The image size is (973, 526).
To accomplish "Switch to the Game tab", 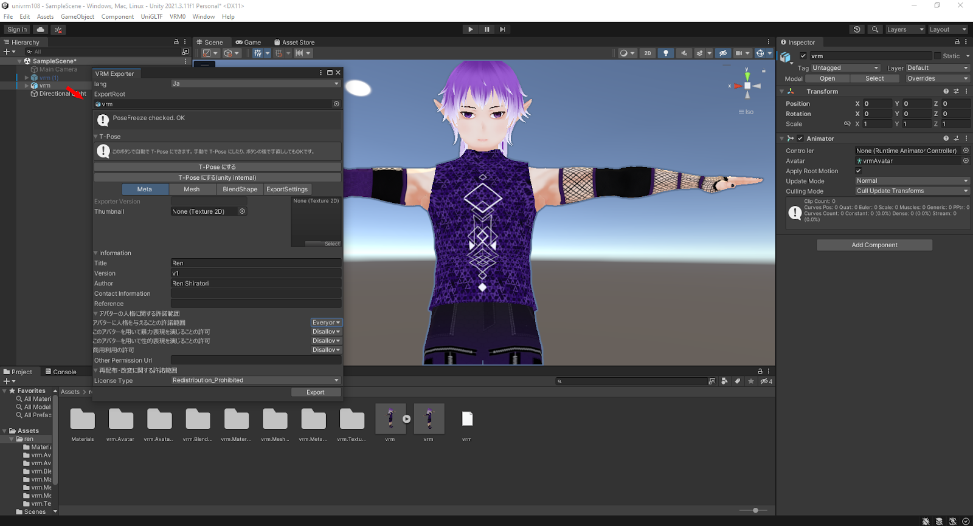I will click(x=248, y=43).
